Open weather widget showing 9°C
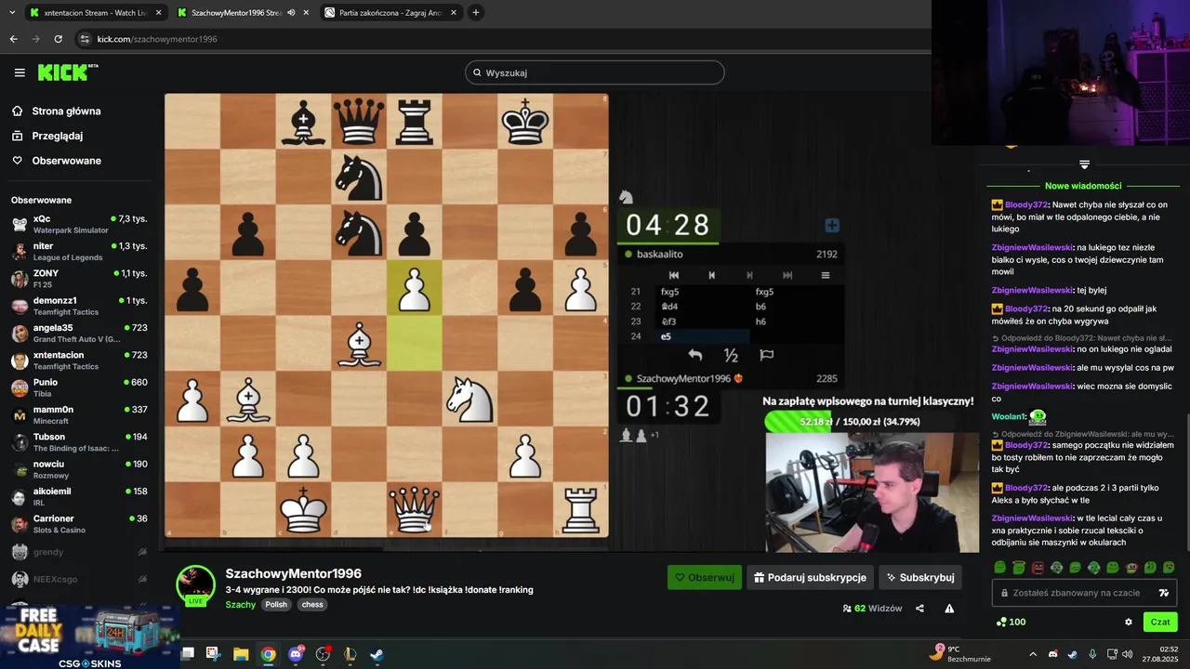Viewport: 1190px width, 669px height. pos(960,654)
